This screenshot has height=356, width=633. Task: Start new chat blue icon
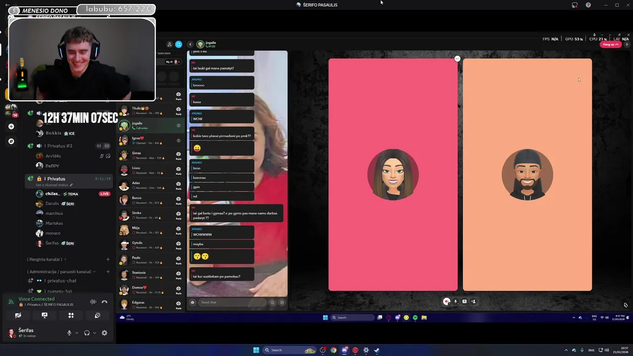point(179,44)
